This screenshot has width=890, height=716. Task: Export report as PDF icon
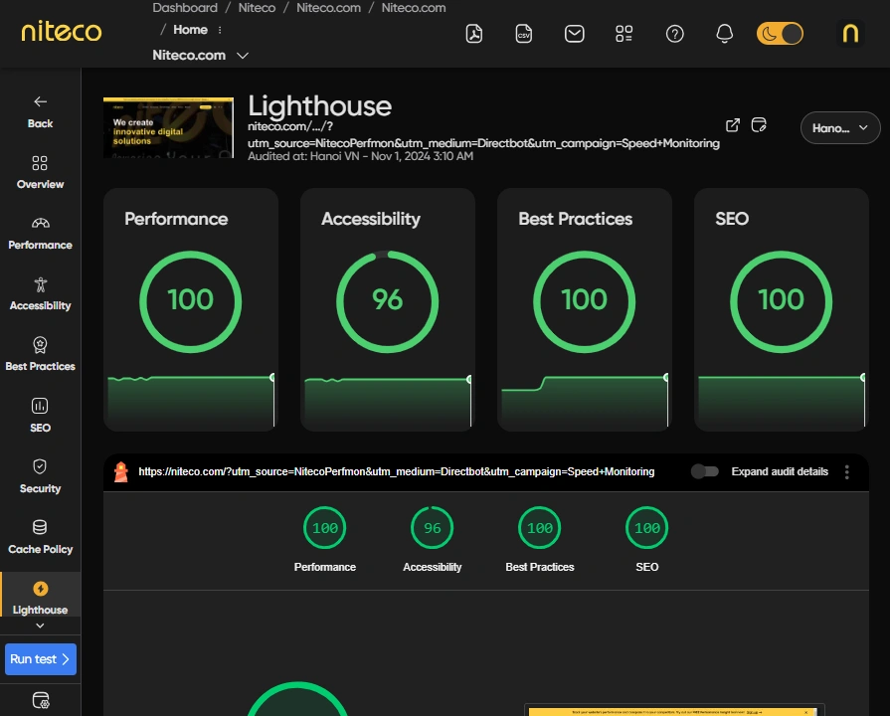[x=474, y=34]
